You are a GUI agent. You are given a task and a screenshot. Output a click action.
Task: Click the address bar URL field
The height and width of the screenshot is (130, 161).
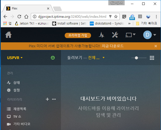coord(72,17)
